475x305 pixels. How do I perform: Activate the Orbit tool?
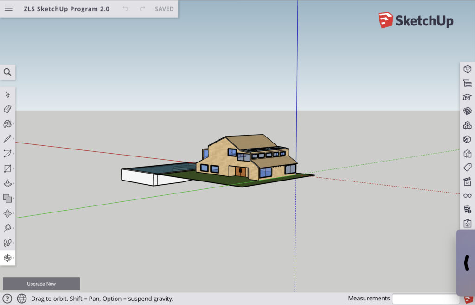(x=7, y=258)
